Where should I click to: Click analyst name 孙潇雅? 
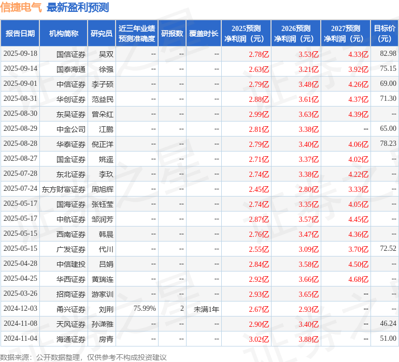103,324
